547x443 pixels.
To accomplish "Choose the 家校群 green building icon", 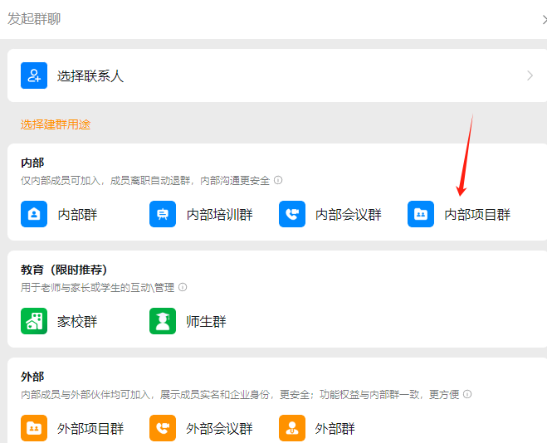I will click(34, 321).
